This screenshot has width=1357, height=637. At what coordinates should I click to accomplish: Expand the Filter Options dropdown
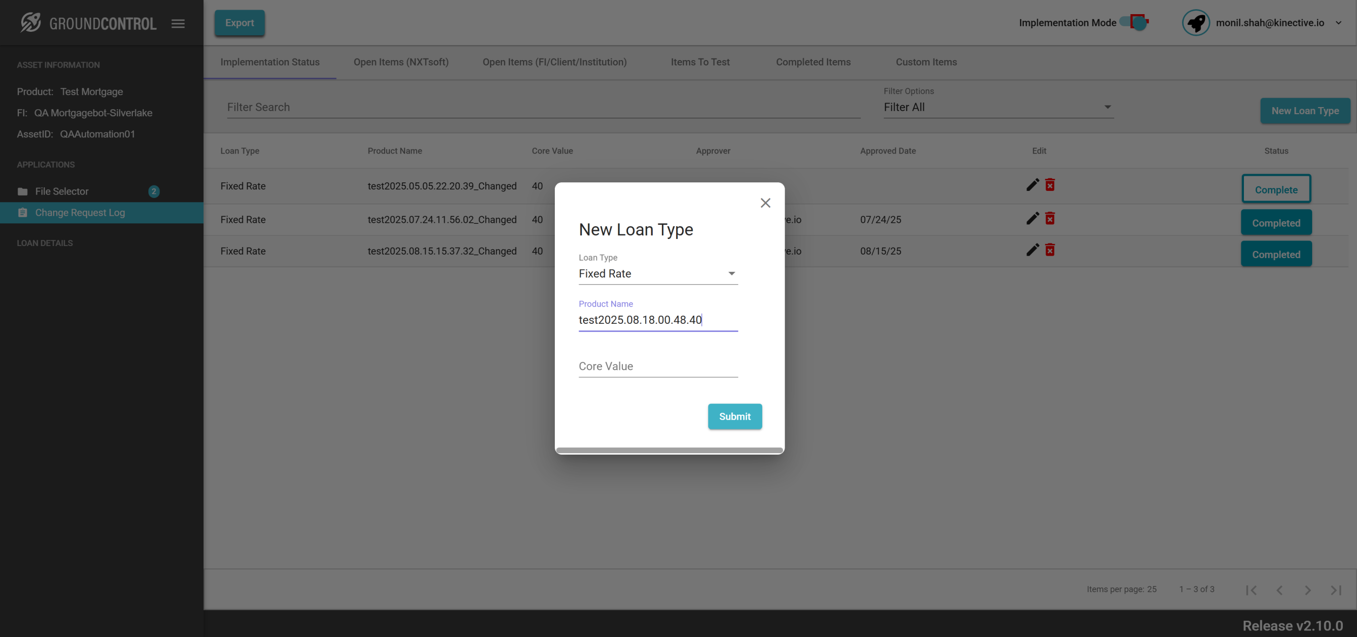998,107
